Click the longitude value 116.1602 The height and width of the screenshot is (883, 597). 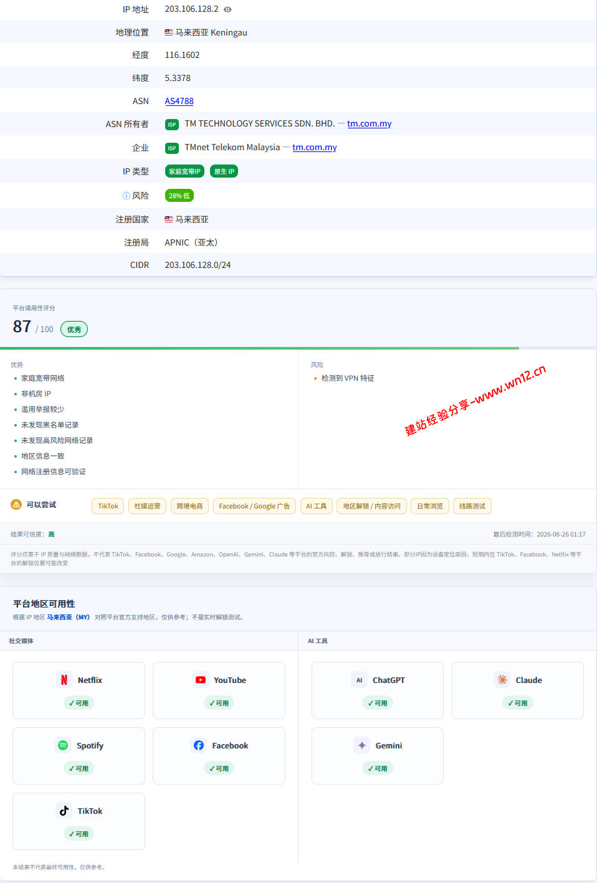[182, 55]
